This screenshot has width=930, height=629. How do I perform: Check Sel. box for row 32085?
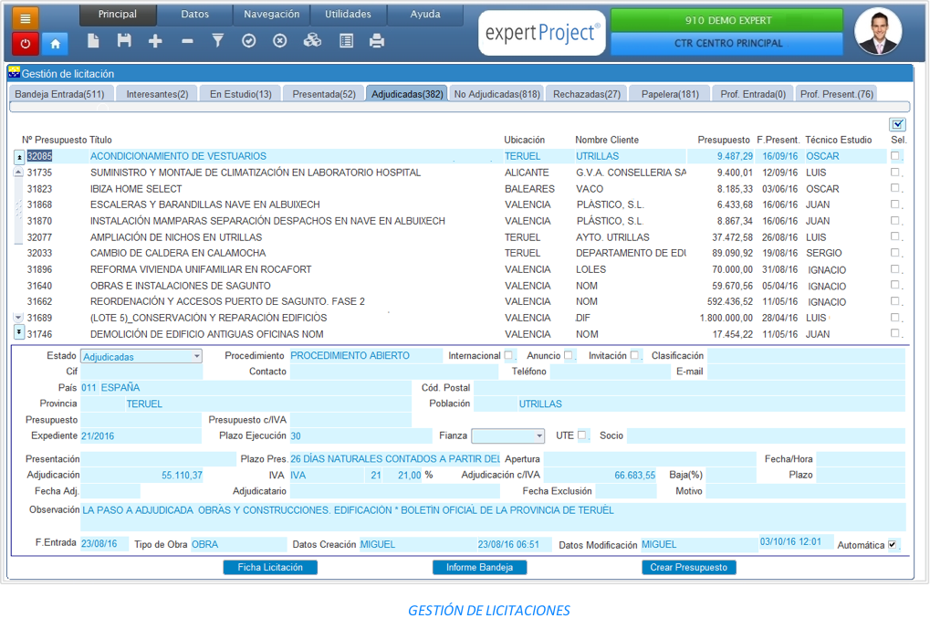coord(895,155)
